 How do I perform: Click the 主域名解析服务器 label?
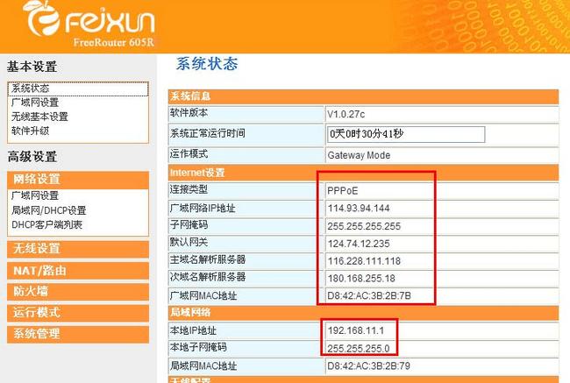[x=208, y=259]
